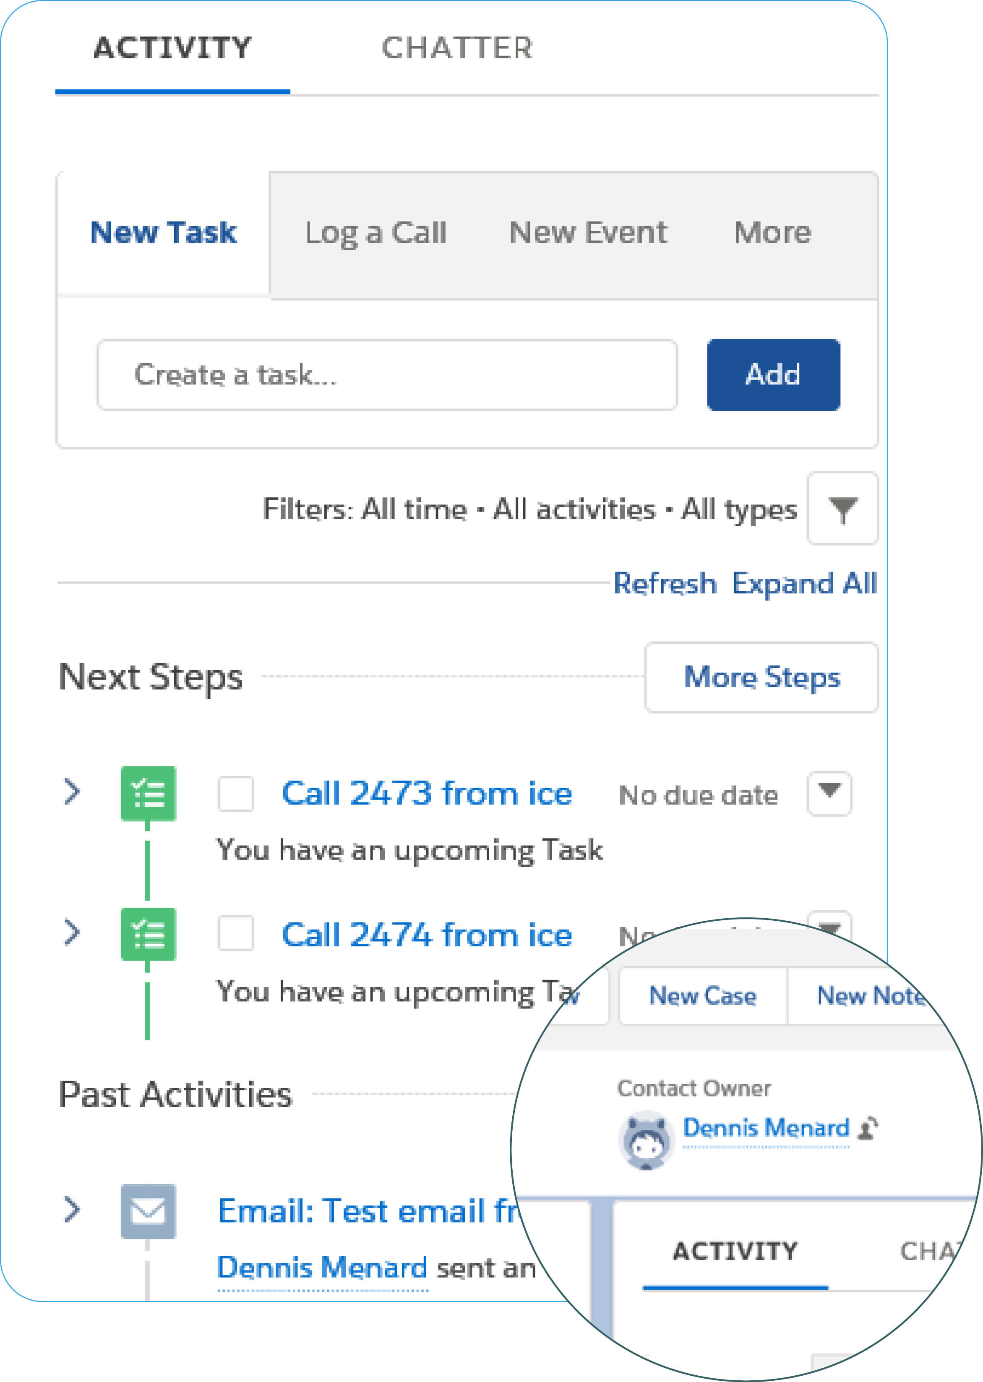Check the Call 2474 task checkbox
The width and height of the screenshot is (983, 1382).
[235, 933]
